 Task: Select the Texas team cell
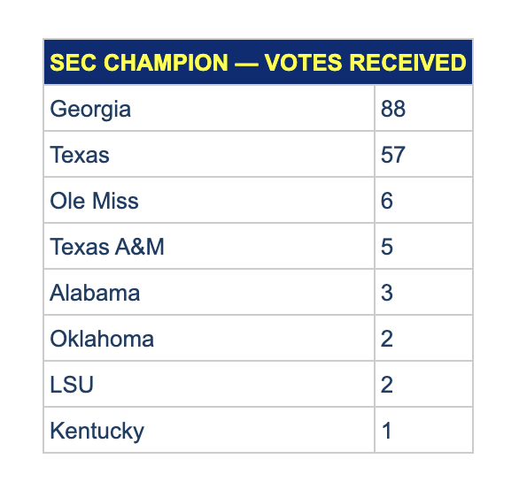click(209, 155)
